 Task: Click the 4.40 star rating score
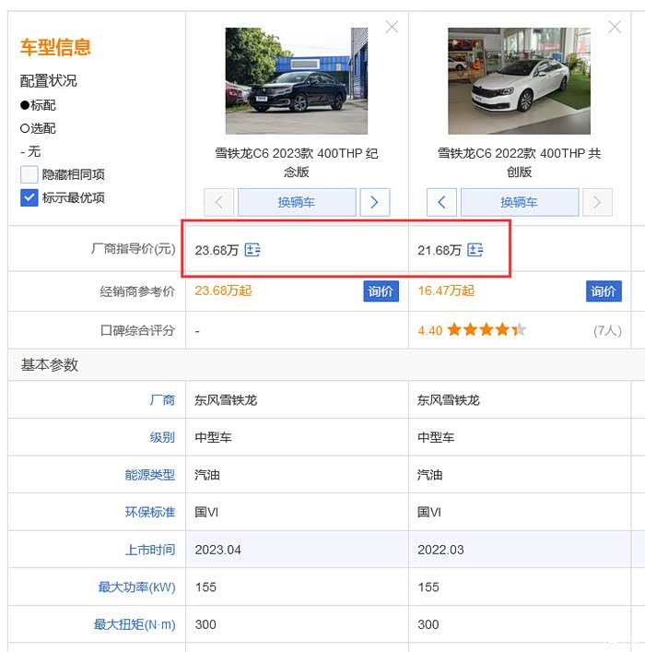(x=429, y=330)
